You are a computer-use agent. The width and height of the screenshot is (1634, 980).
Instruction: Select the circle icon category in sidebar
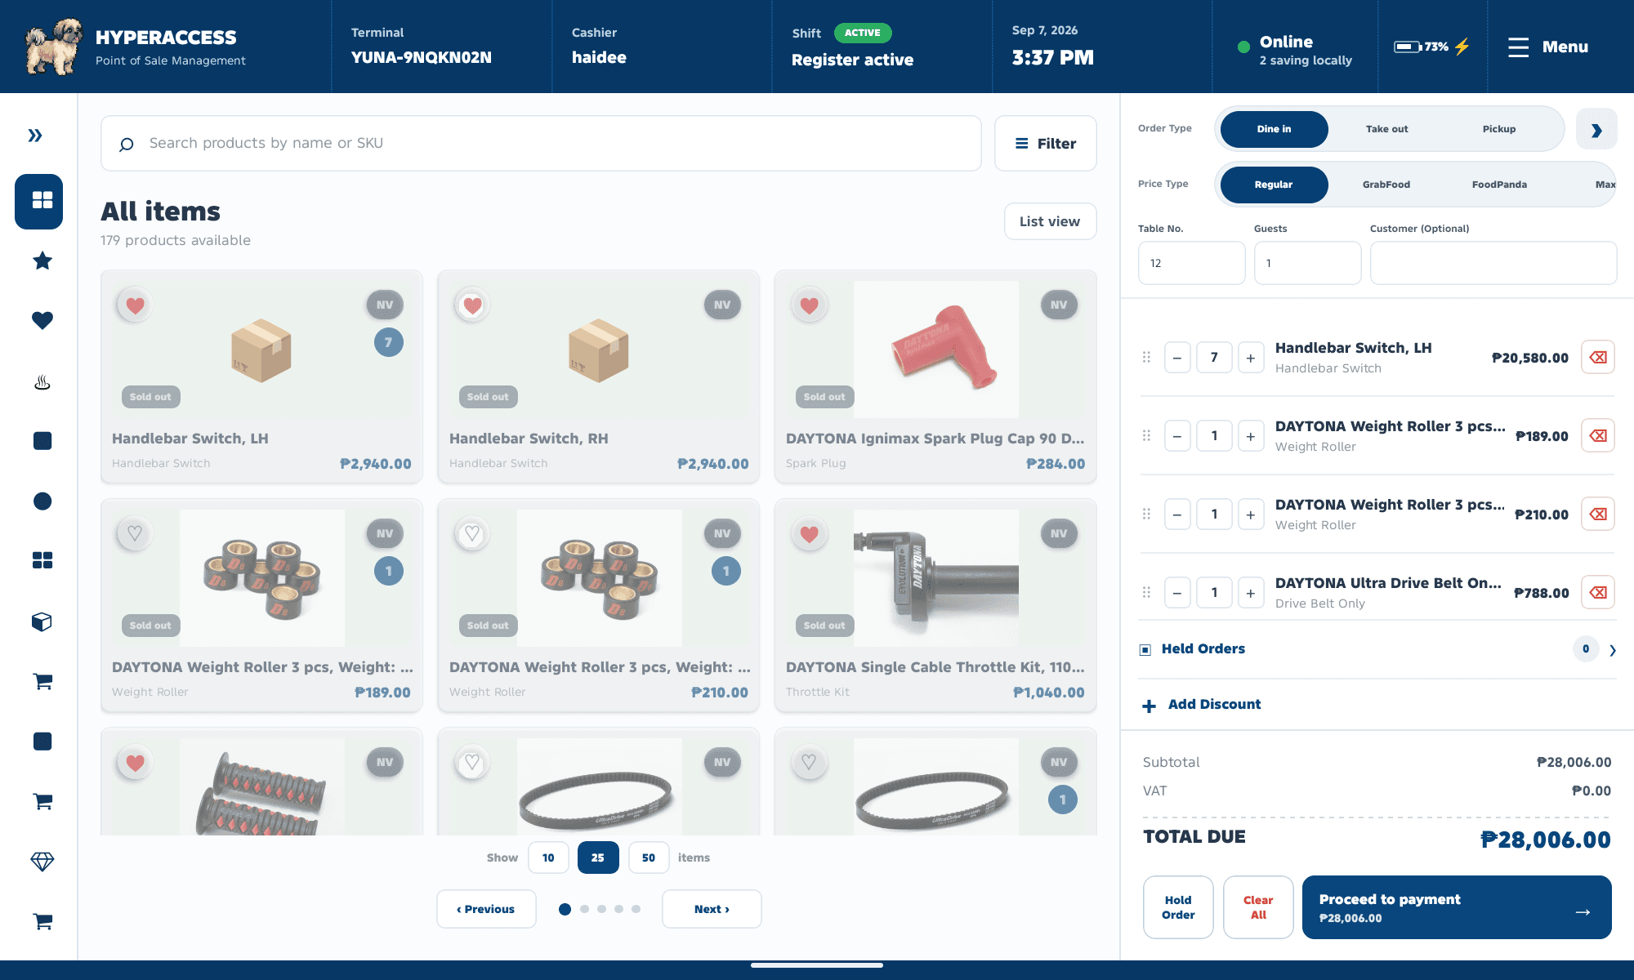42,501
